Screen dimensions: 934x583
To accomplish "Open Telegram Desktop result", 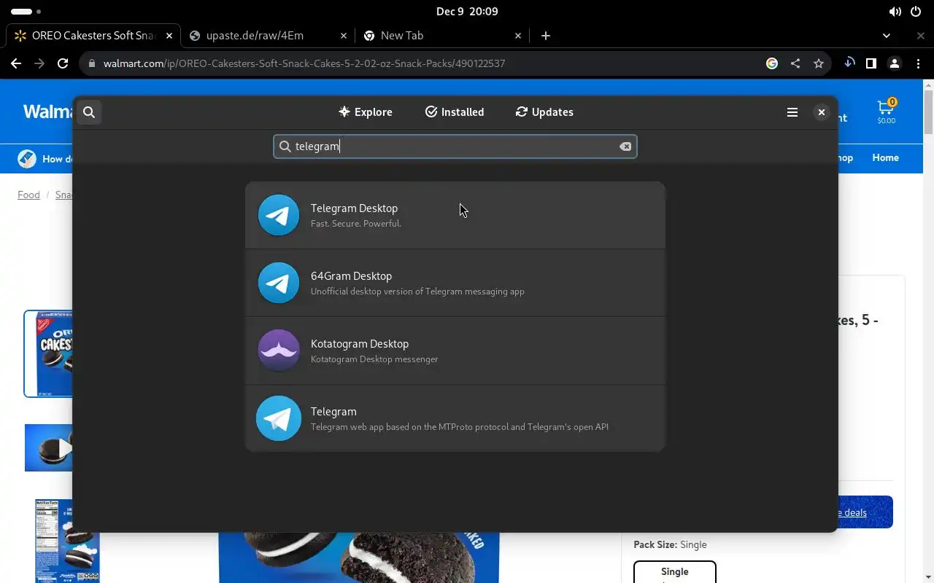I will [455, 215].
